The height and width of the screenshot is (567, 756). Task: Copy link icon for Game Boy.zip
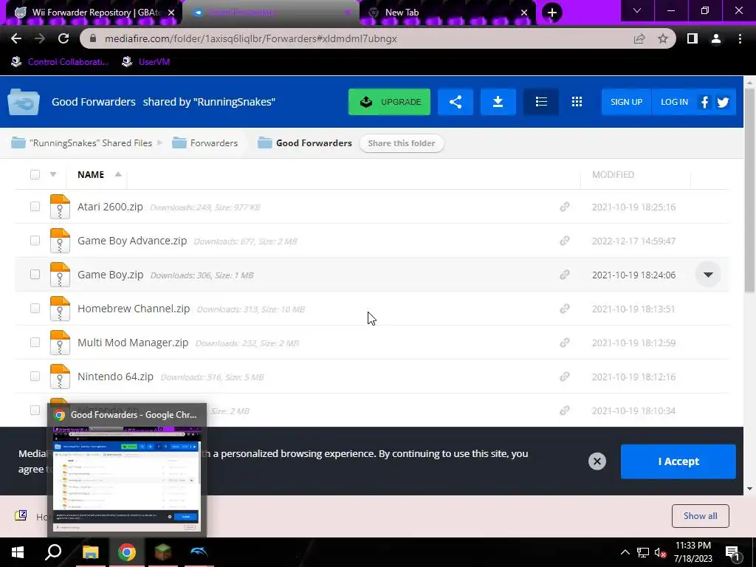point(565,275)
